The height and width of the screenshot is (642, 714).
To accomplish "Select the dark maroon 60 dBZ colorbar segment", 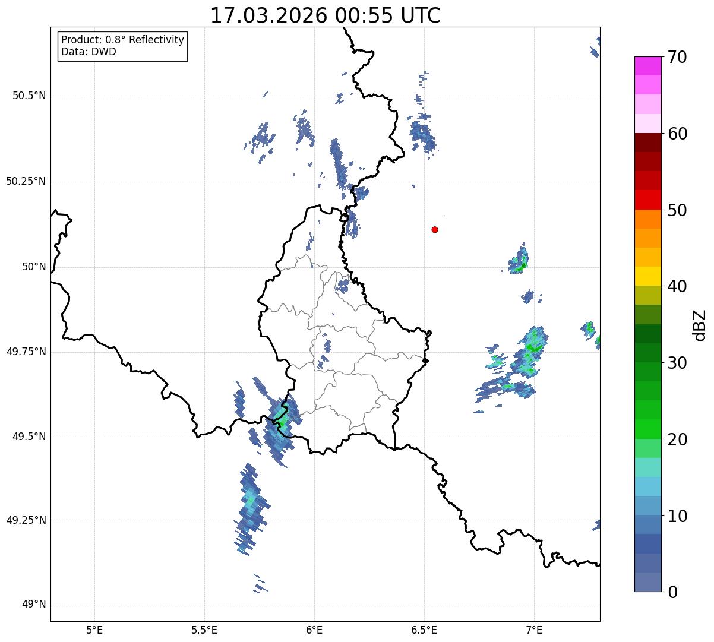I will click(647, 143).
